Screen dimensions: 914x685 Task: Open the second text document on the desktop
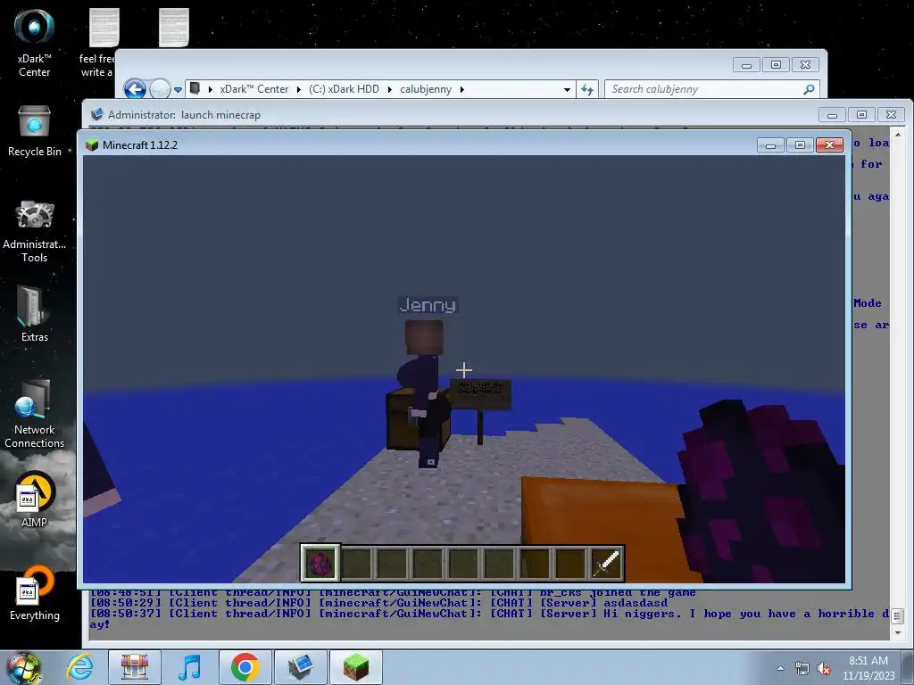tap(174, 28)
